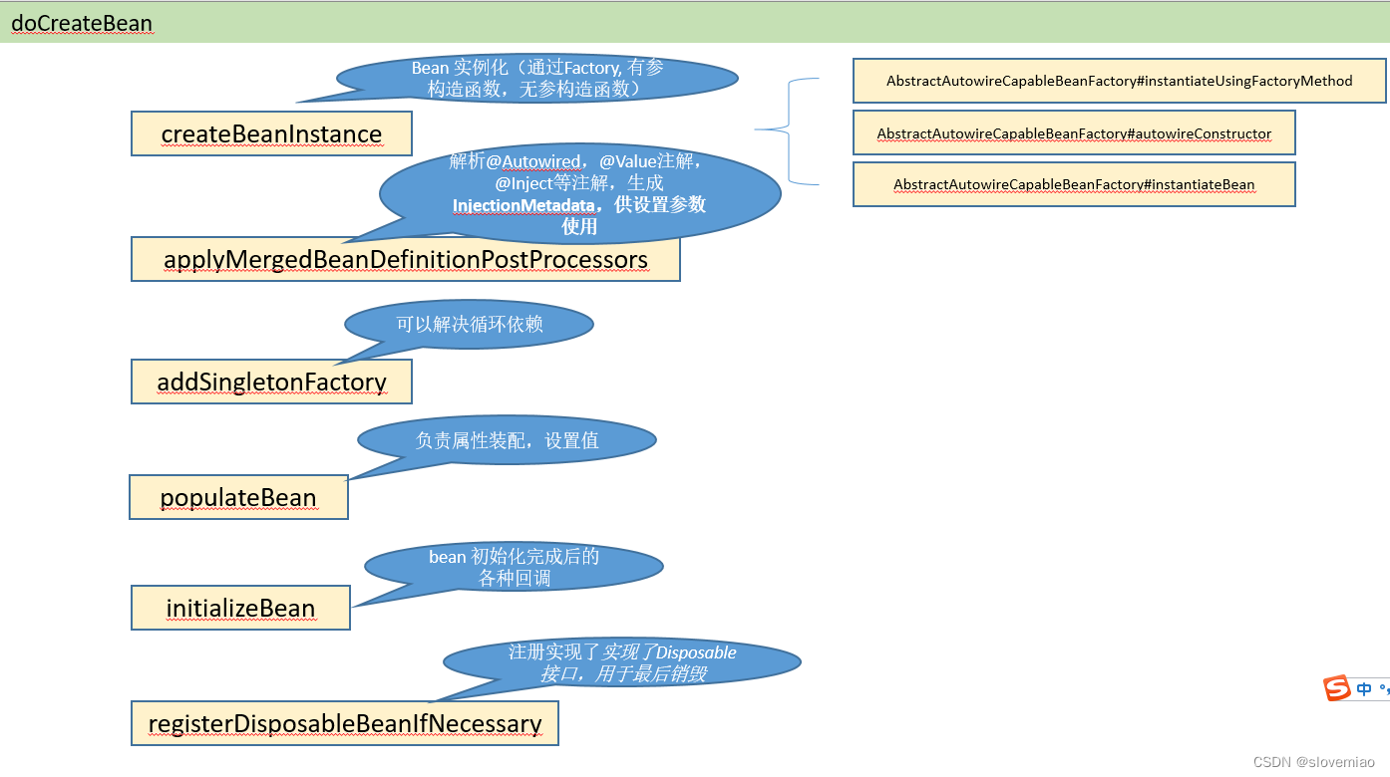Click the instantiateBean box

click(1074, 184)
